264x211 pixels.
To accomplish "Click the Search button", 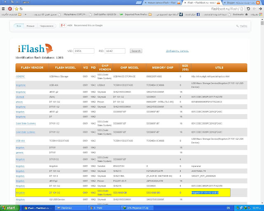I will (x=136, y=51).
